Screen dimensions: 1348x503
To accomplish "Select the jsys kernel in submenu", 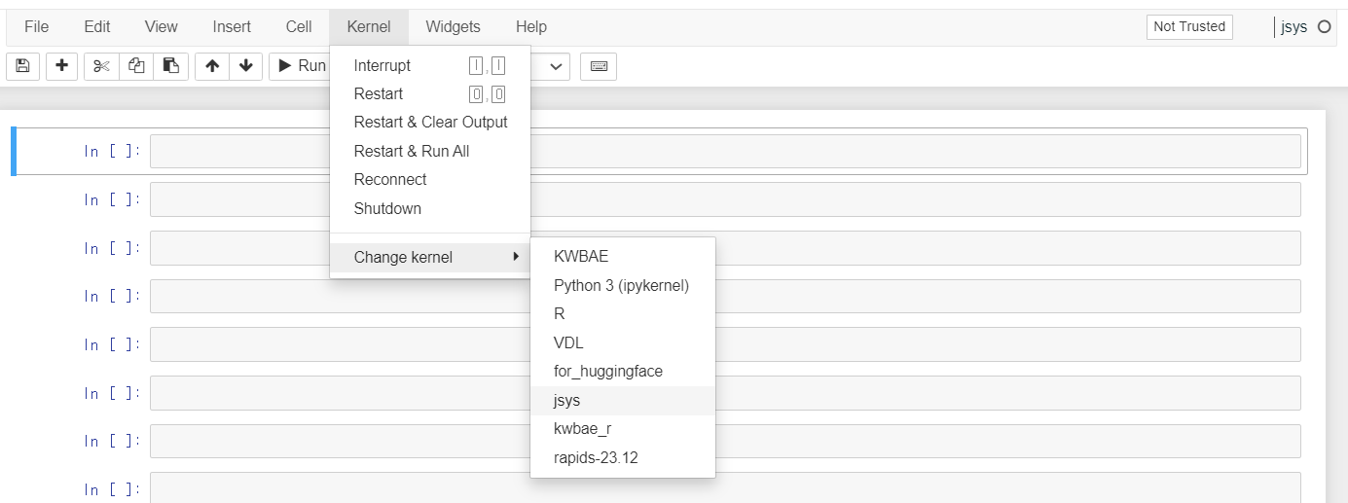I will [x=623, y=401].
